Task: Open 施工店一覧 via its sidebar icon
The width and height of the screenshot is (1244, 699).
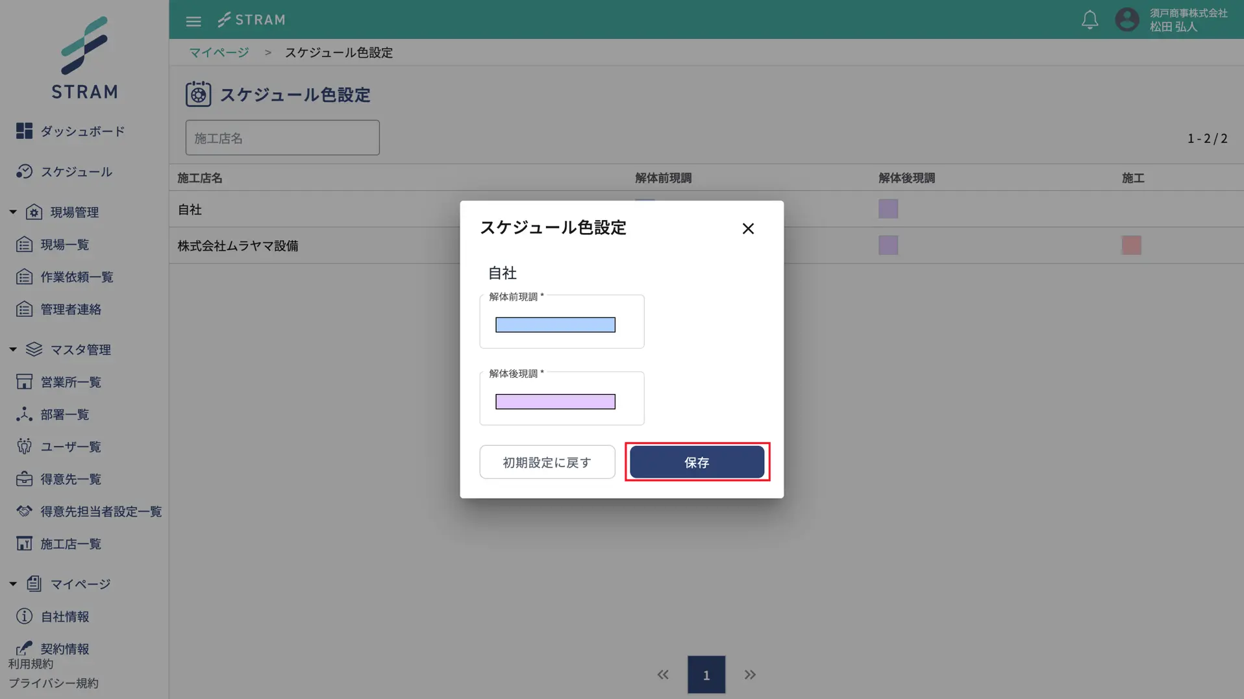Action: pos(24,544)
